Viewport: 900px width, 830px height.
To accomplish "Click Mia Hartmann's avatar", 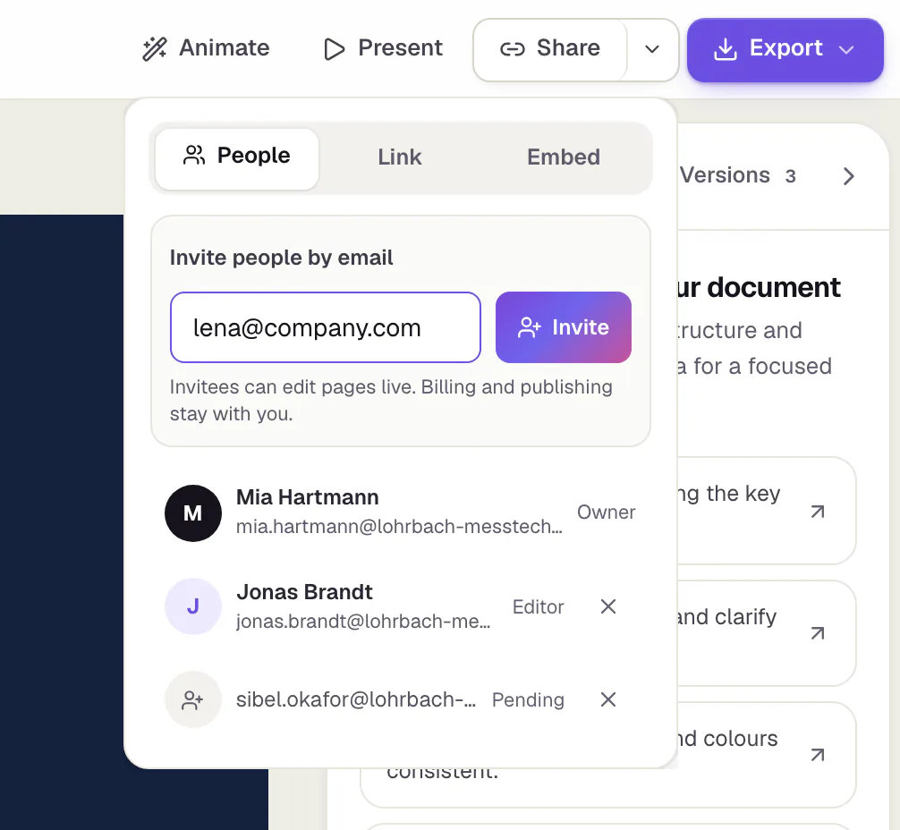I will 193,513.
